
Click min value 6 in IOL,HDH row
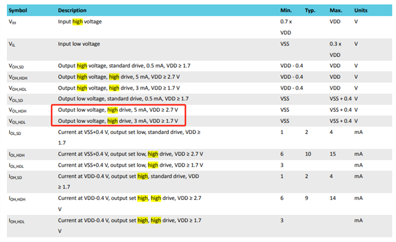coord(282,154)
